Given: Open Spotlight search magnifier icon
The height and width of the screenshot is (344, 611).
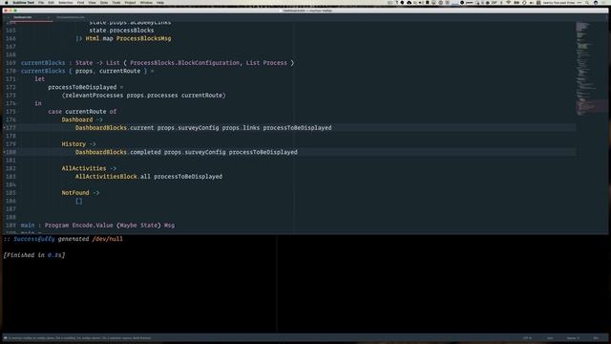Looking at the screenshot, I should pyautogui.click(x=587, y=2).
